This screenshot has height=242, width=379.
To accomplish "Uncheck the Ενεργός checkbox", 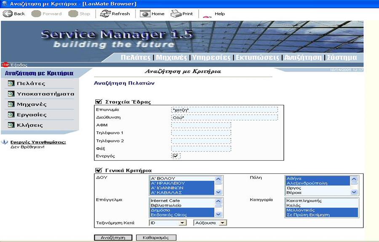I will [x=176, y=156].
